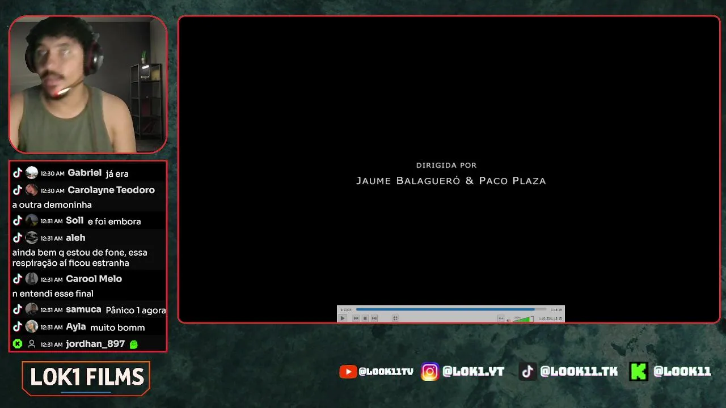Screen dimensions: 726x408
Task: Click the message 'já era'
Action: (x=117, y=173)
